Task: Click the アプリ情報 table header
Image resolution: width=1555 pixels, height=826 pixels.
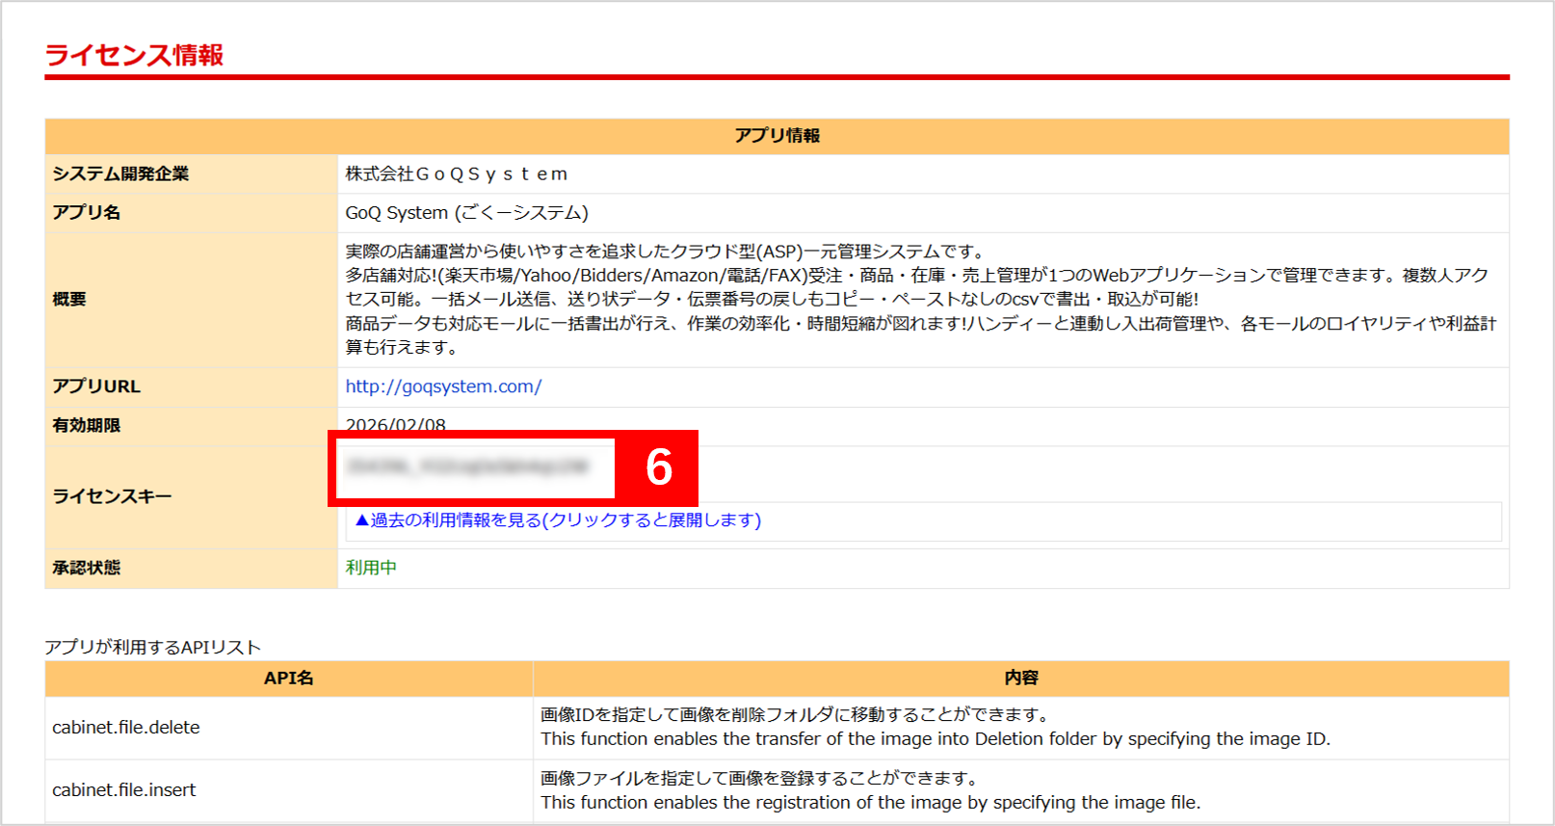Action: point(777,136)
